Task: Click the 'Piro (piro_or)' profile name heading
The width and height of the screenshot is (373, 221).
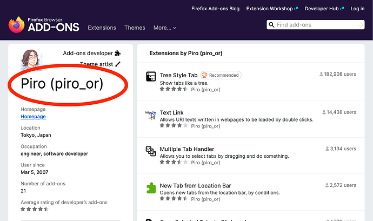Action: [x=62, y=84]
